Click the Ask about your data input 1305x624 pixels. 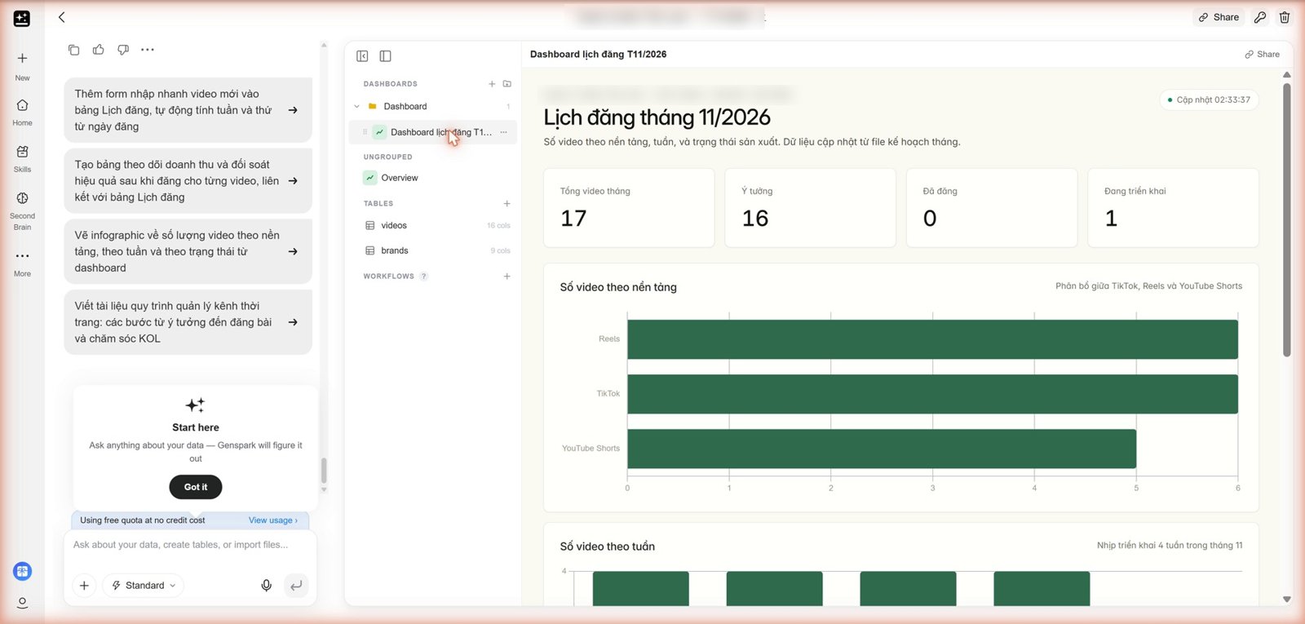(190, 545)
